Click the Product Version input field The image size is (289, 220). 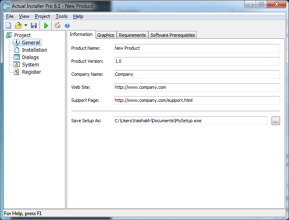tap(197, 61)
